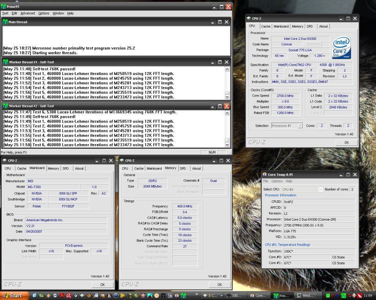
Task: Open the Test menu in Prime95
Action: click(x=5, y=13)
